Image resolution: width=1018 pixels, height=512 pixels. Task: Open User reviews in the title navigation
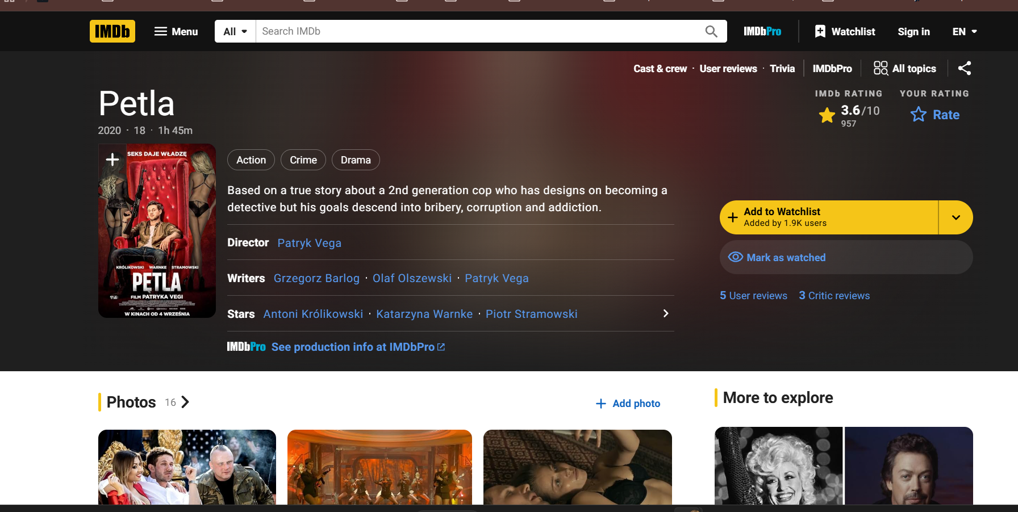(x=728, y=69)
